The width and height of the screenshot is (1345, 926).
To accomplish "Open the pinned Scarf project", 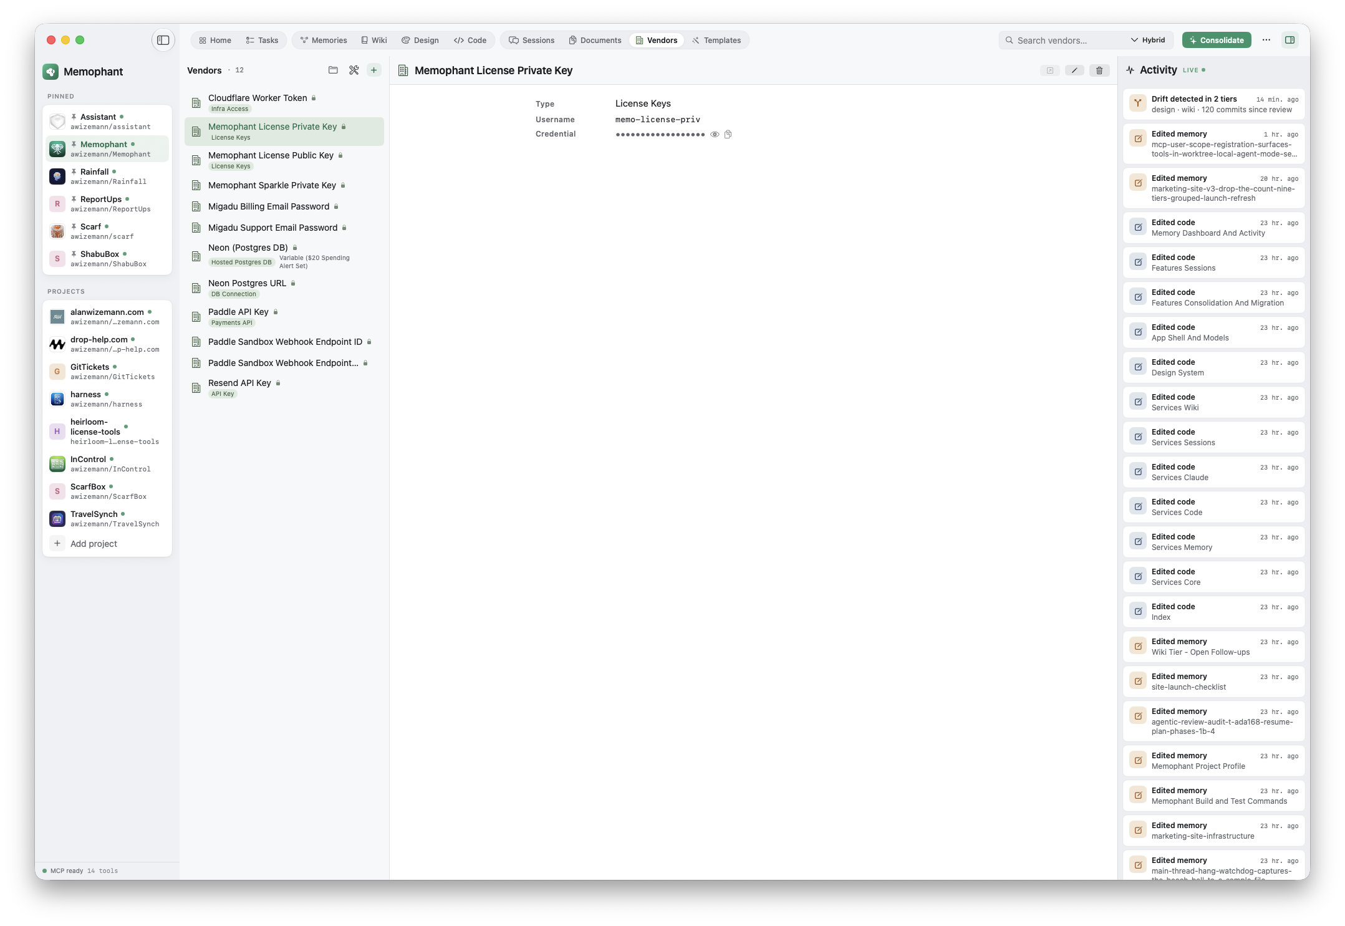I will point(107,231).
